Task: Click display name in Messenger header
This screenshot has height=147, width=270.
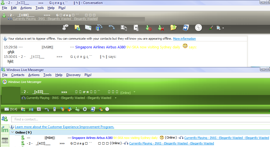Action: coord(70,92)
